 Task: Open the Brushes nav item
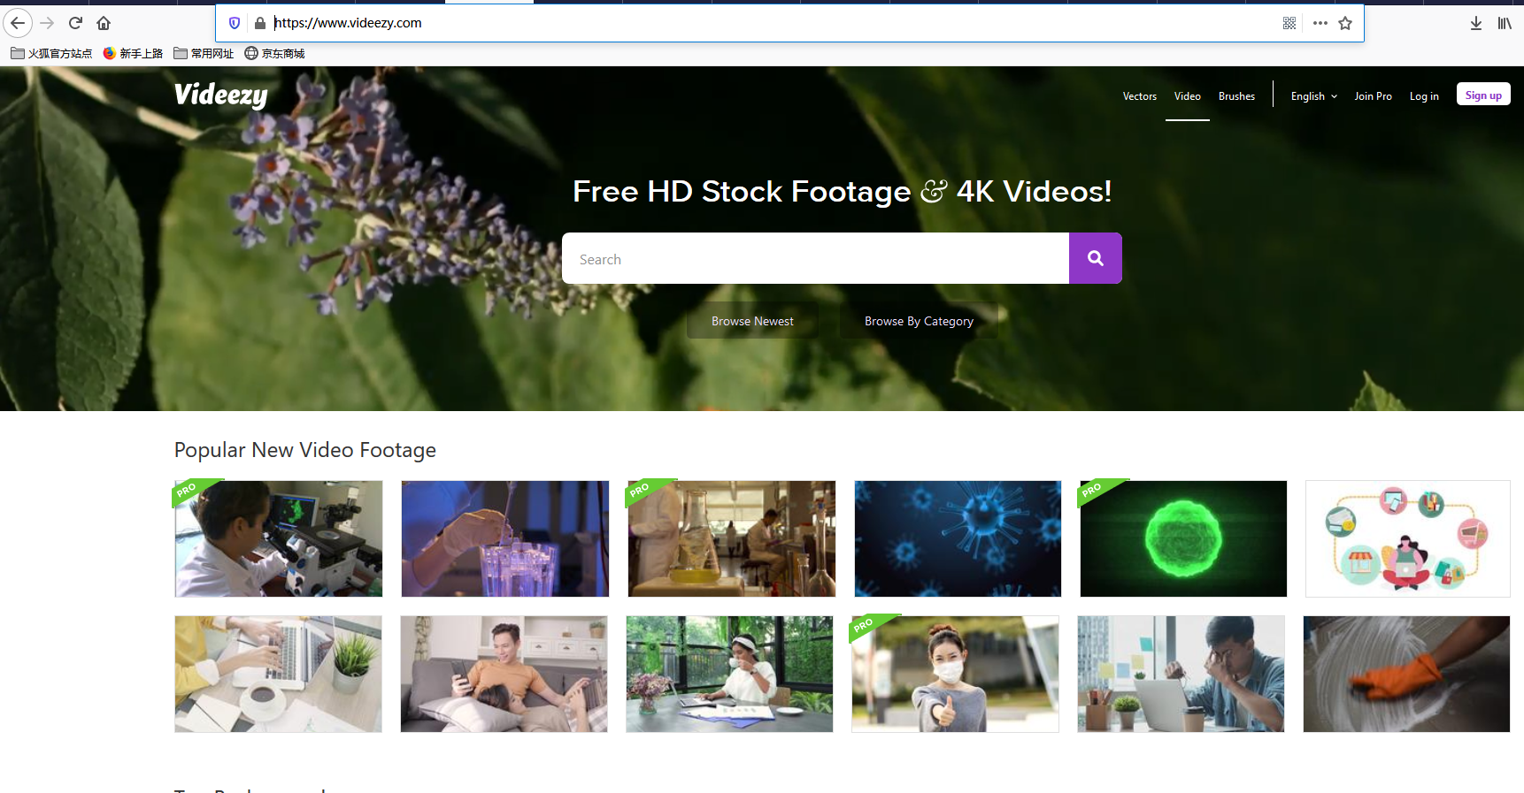click(x=1236, y=96)
